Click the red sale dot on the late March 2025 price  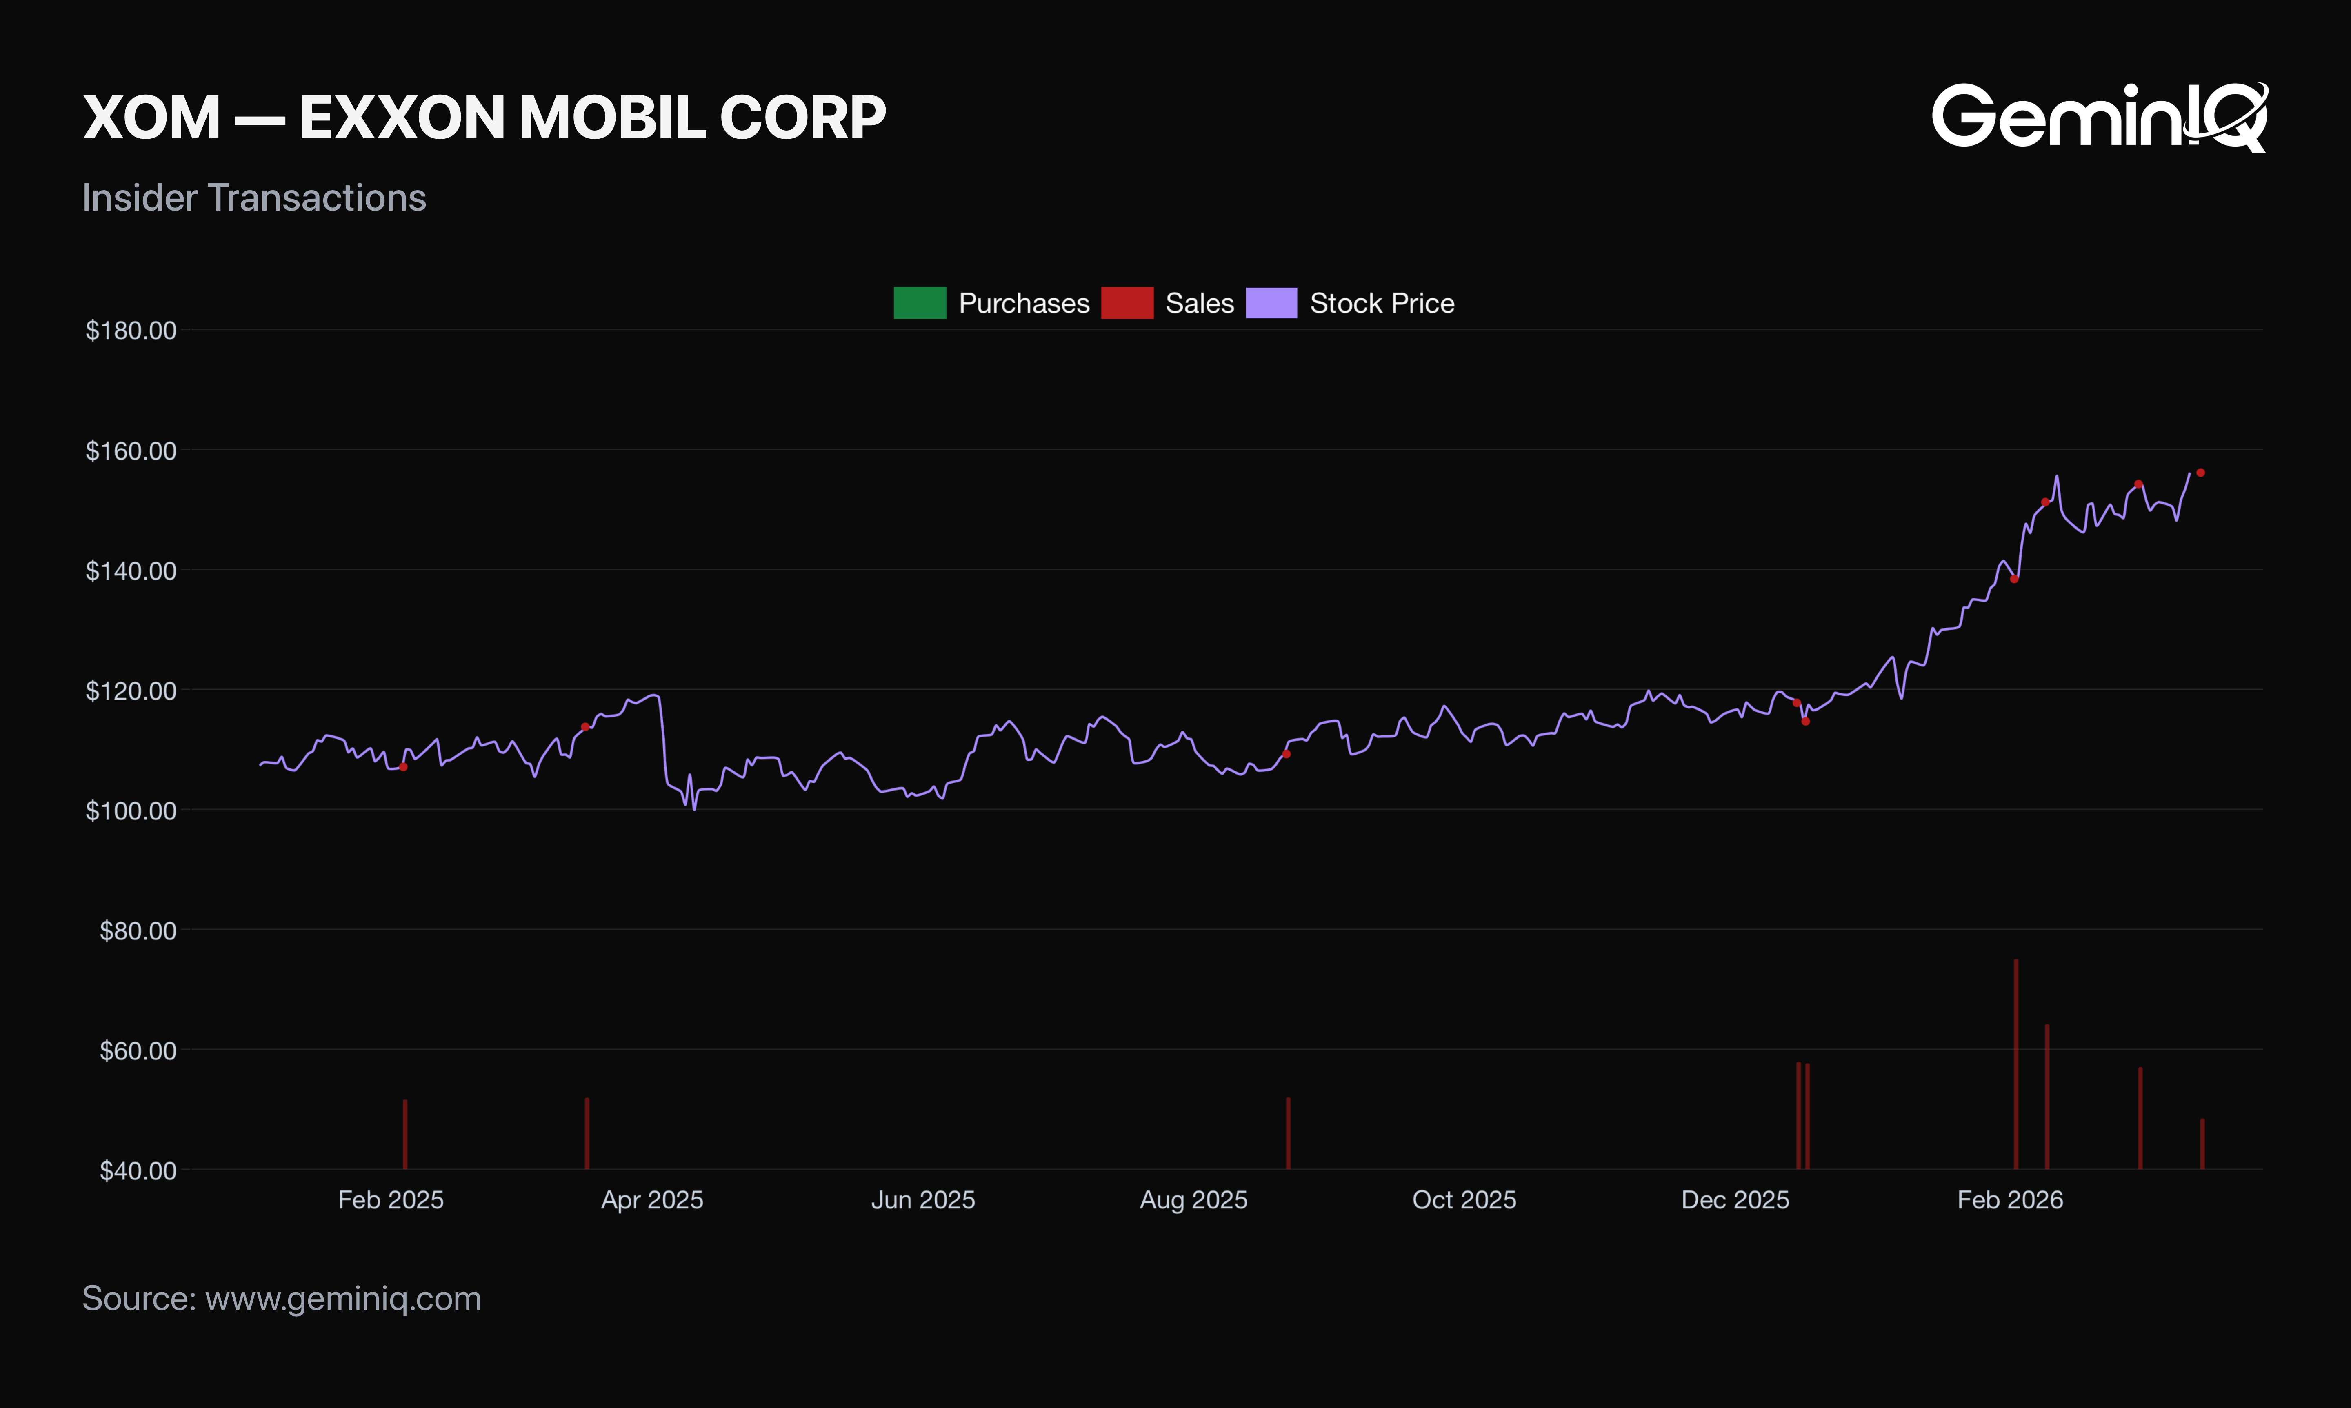(x=585, y=727)
